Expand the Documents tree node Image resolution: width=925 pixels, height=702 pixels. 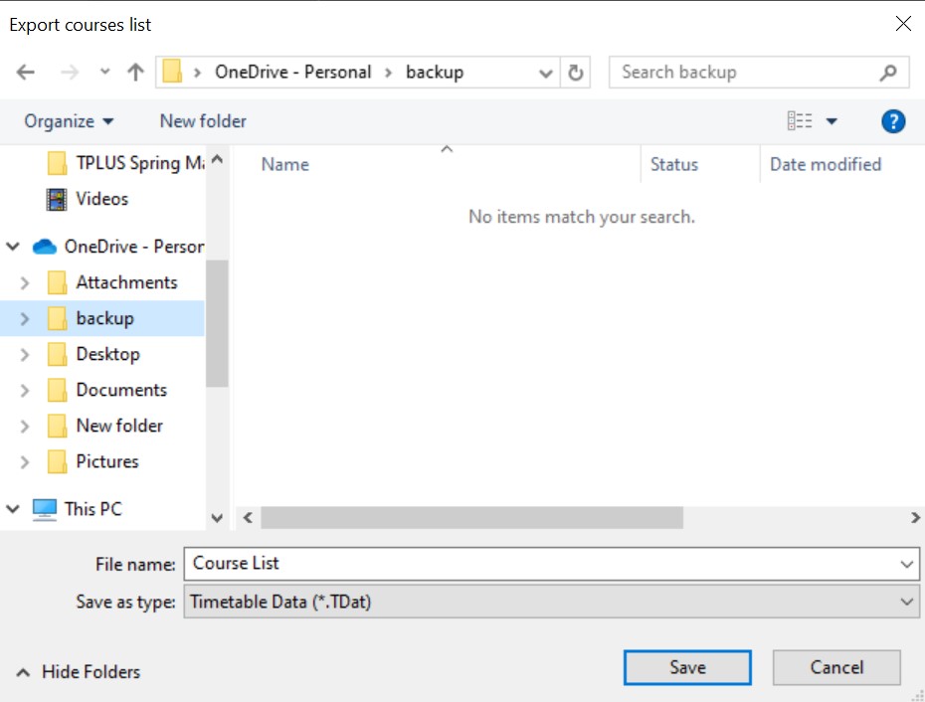point(25,389)
